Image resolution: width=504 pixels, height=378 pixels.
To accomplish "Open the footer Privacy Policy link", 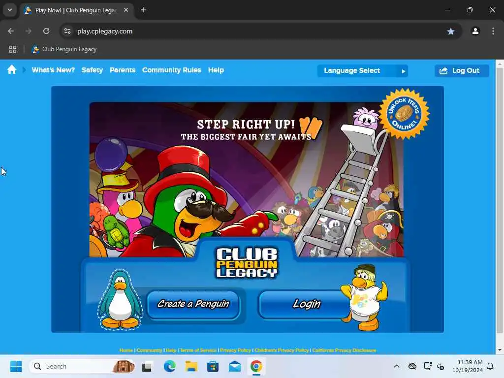I will tap(236, 350).
